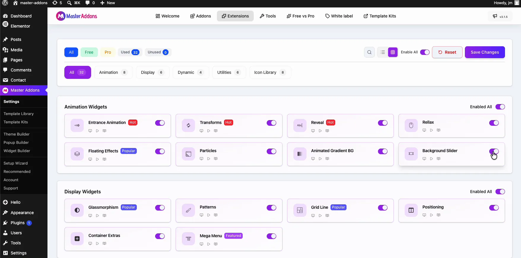Switch off the Grid Line extension
The width and height of the screenshot is (521, 258).
(383, 208)
